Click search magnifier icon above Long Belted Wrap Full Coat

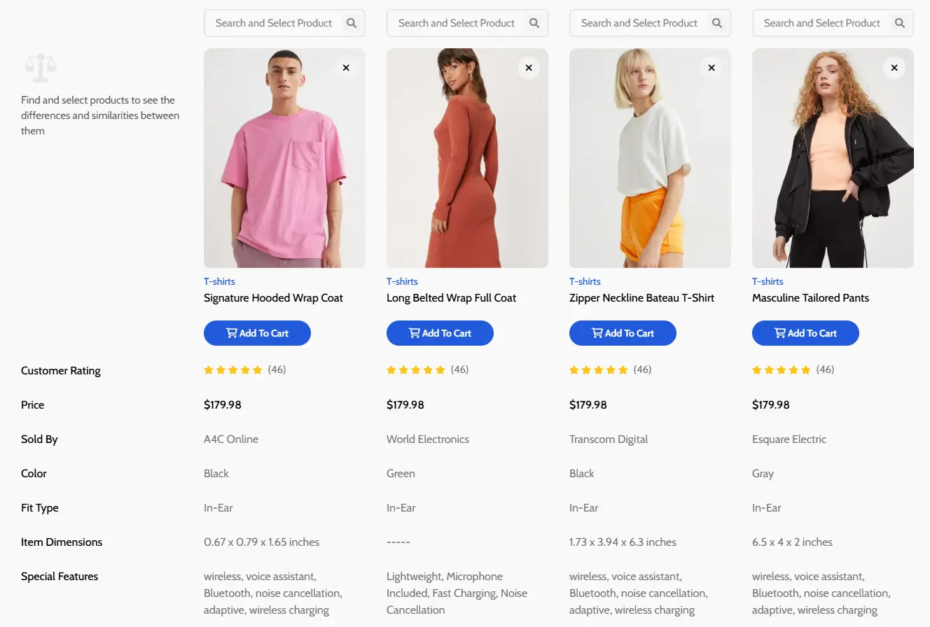coord(534,23)
